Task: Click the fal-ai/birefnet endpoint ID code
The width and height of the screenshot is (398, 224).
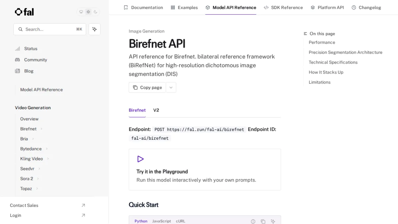Action: pyautogui.click(x=150, y=138)
